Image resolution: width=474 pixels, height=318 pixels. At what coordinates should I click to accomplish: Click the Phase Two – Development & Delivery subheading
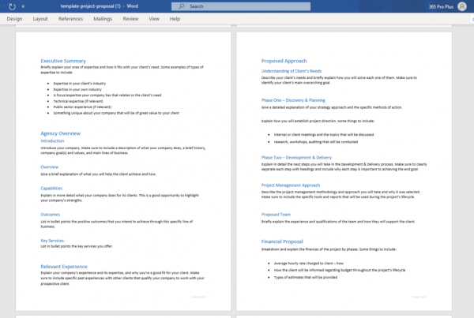296,157
